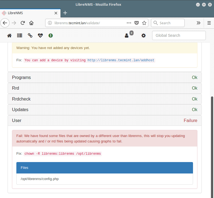Click the Failure status on User row
Image resolution: width=214 pixels, height=198 pixels.
pos(190,121)
